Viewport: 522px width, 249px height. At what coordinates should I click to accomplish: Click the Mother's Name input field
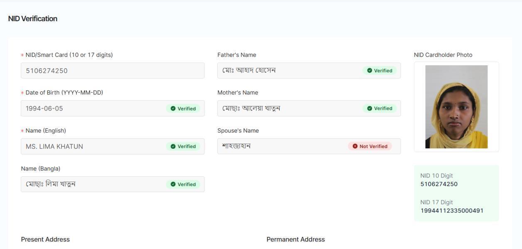pos(287,108)
